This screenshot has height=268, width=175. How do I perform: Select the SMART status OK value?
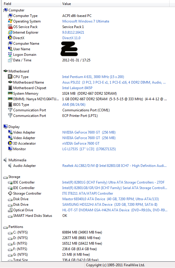(65, 215)
